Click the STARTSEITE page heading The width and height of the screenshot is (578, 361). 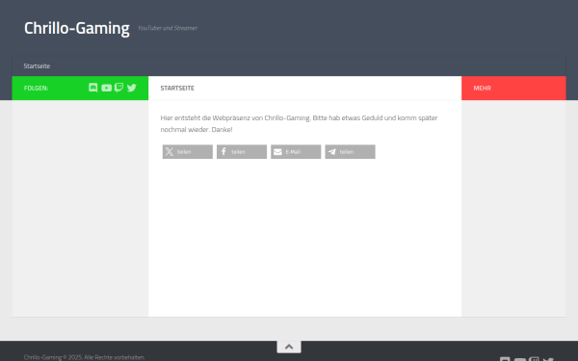[177, 88]
